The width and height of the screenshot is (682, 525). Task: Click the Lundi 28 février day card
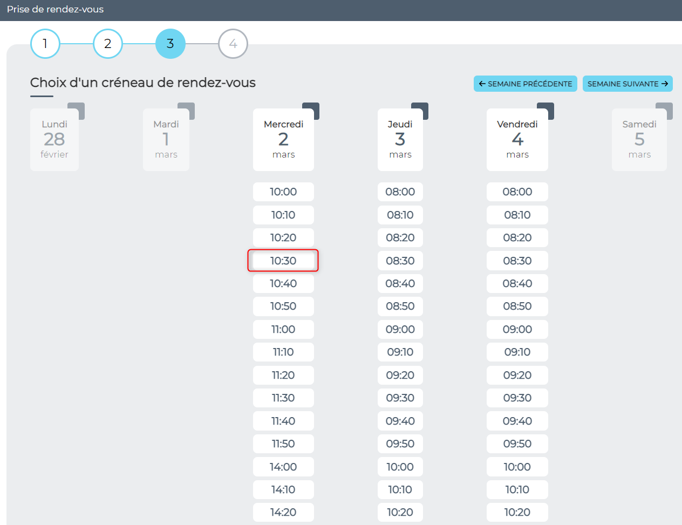pyautogui.click(x=54, y=139)
